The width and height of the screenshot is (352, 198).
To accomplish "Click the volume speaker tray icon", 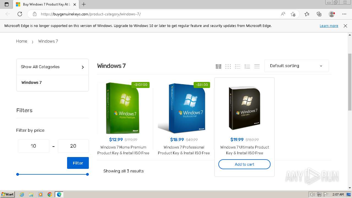I will click(313, 194).
